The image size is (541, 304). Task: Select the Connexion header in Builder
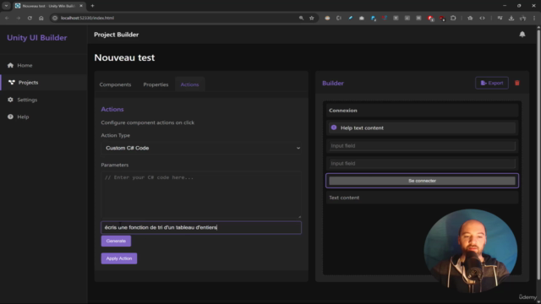[x=422, y=111]
